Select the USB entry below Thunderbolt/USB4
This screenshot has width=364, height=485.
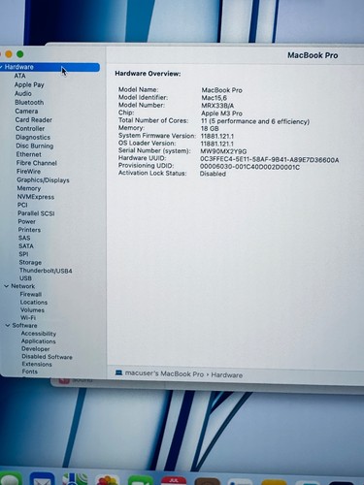(x=25, y=278)
